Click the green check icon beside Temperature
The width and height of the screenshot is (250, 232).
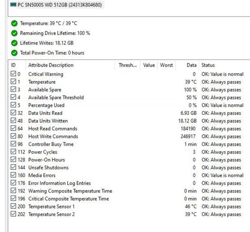tap(14, 23)
